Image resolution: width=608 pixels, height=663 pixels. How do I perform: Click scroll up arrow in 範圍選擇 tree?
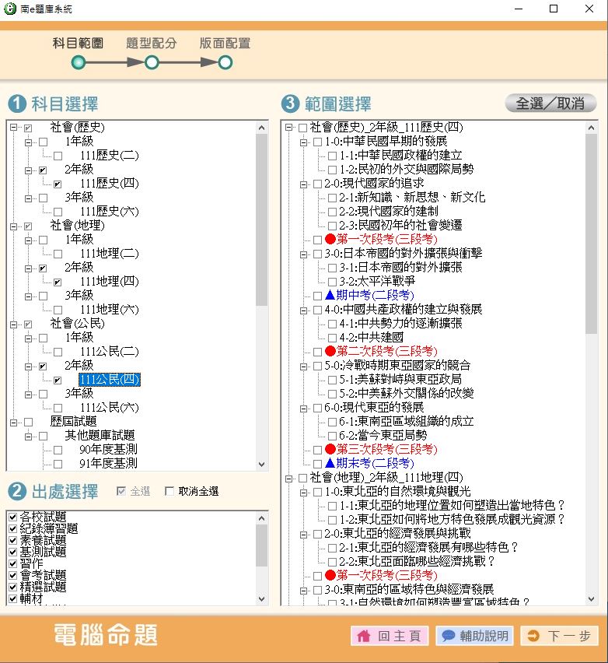pyautogui.click(x=591, y=128)
